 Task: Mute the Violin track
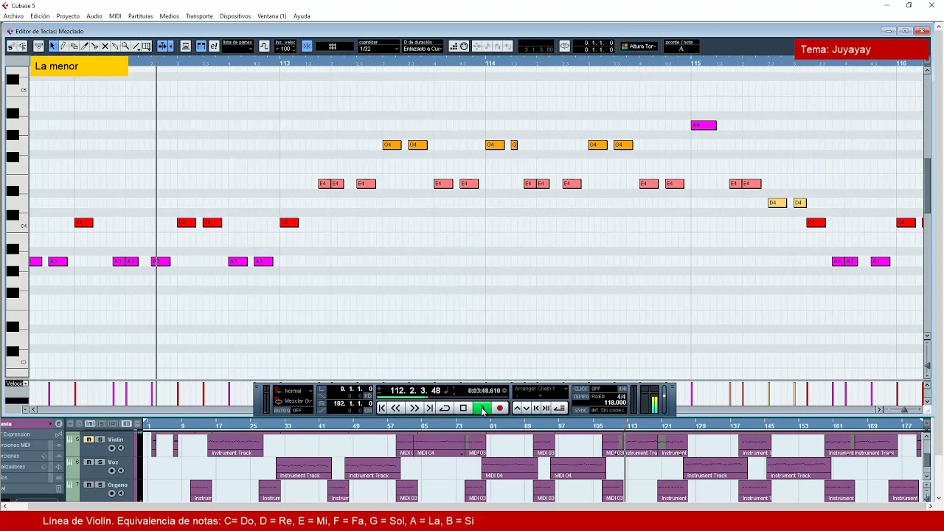point(88,440)
